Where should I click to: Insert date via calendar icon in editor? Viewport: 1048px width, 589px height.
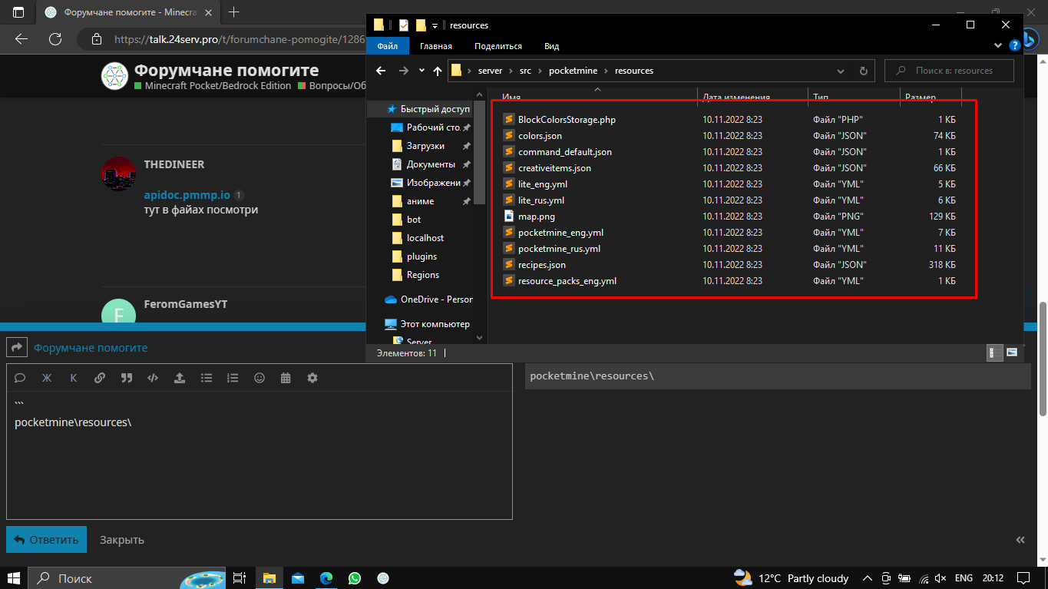pos(286,378)
